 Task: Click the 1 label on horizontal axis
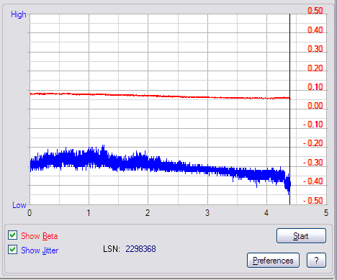pos(89,213)
